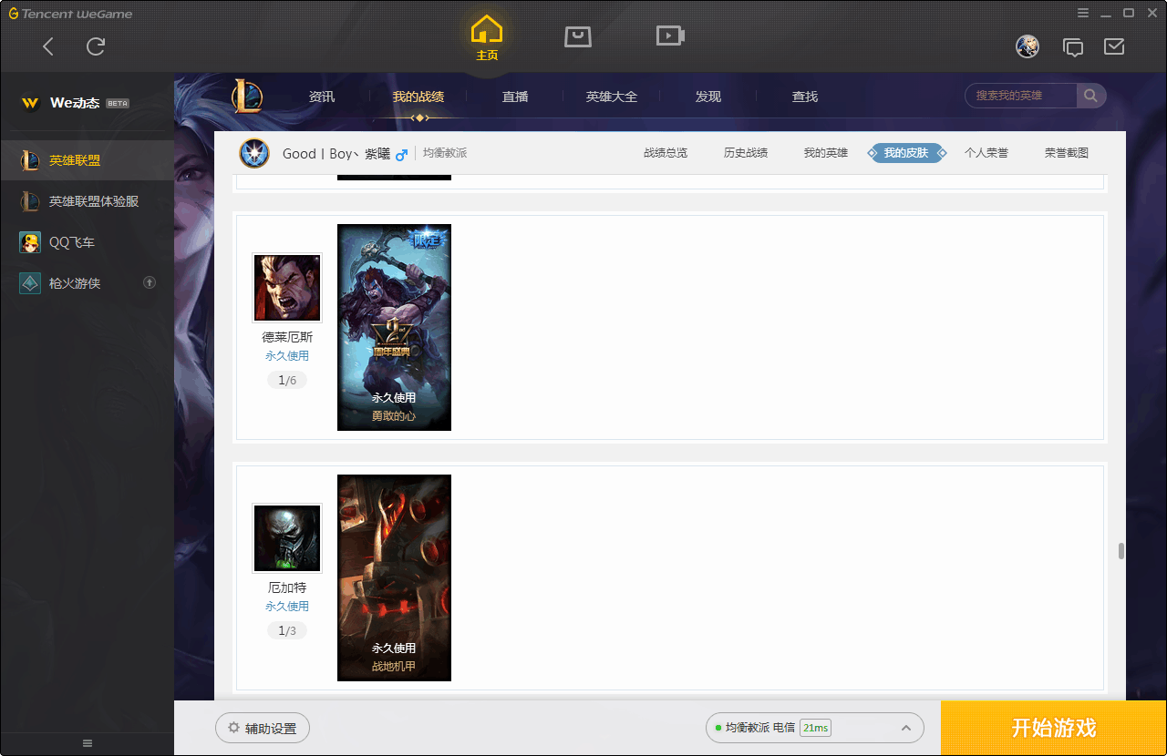Switch to 我的皮肤 section

point(906,153)
